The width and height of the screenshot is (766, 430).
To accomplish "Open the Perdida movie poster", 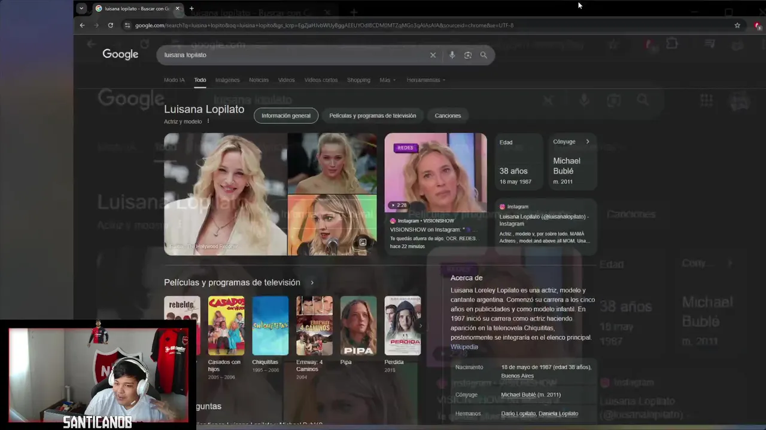I will point(402,325).
